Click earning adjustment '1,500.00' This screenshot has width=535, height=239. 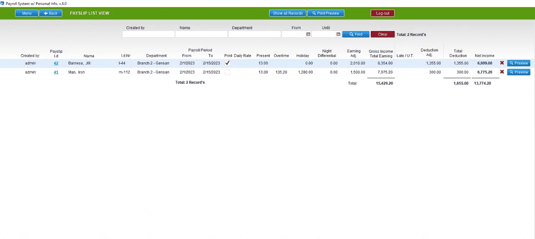[357, 72]
